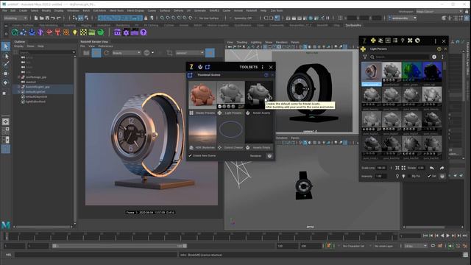471x265 pixels.
Task: Expand the zooPackage_grp node in Outliner
Action: click(19, 77)
